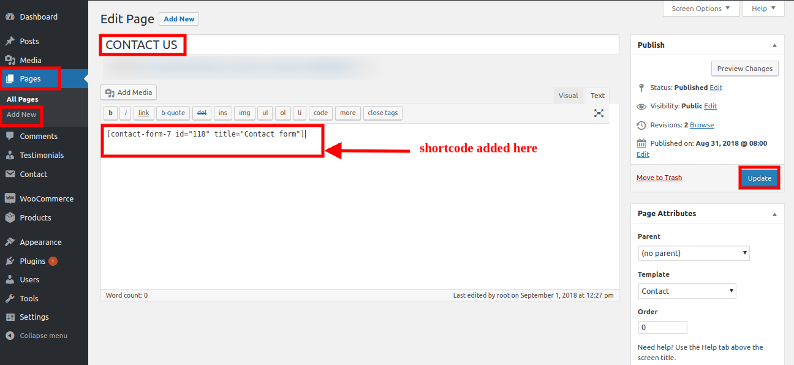Click the Move to Trash link

pos(659,178)
